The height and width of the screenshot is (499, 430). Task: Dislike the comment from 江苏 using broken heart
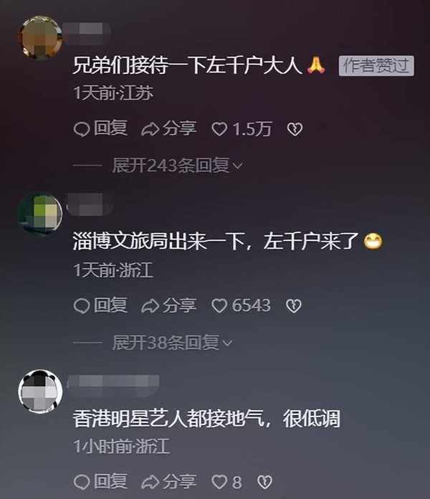pyautogui.click(x=295, y=130)
